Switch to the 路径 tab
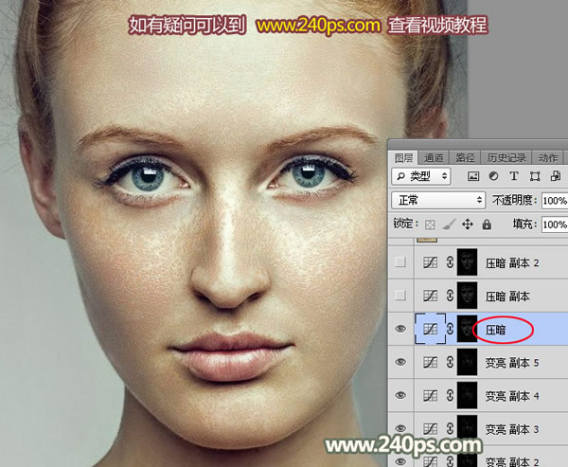Image resolution: width=568 pixels, height=467 pixels. (465, 158)
